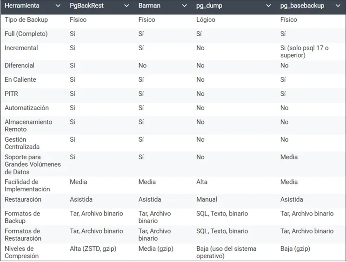Expand the PgBackRest column filter chevron
Image resolution: width=346 pixels, height=262 pixels.
click(x=126, y=6)
